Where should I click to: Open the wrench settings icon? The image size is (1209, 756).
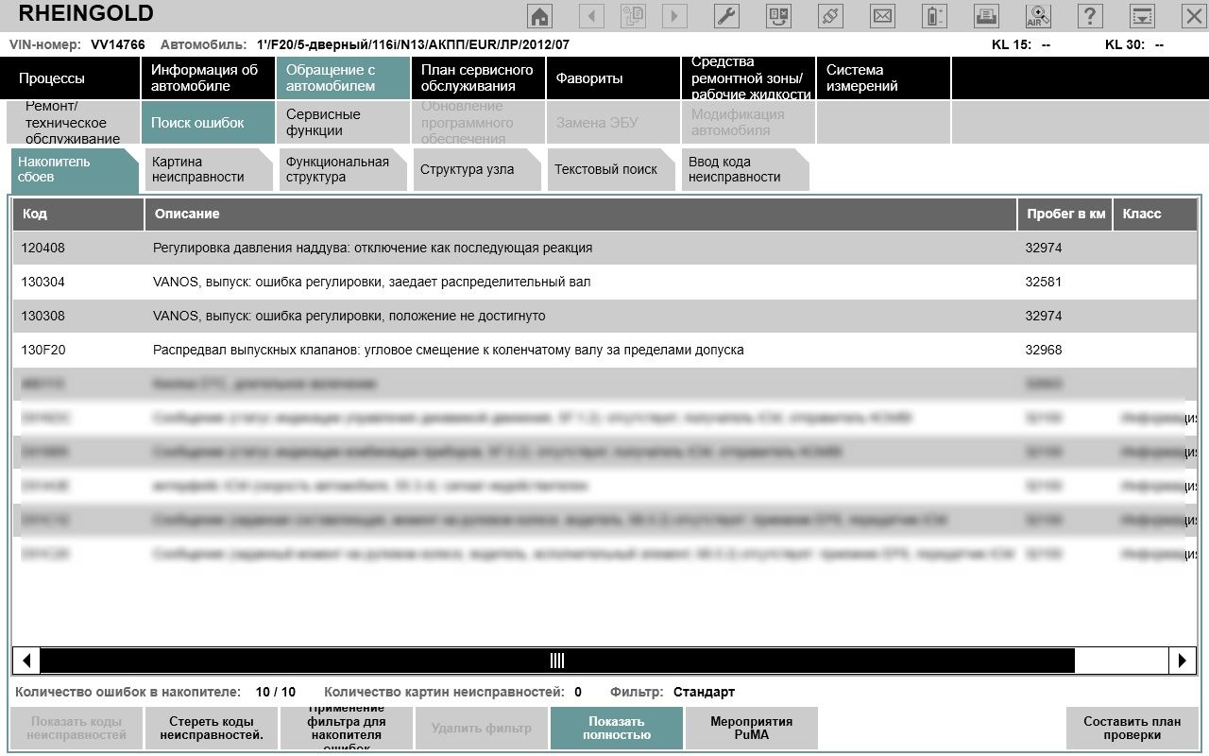(x=726, y=16)
